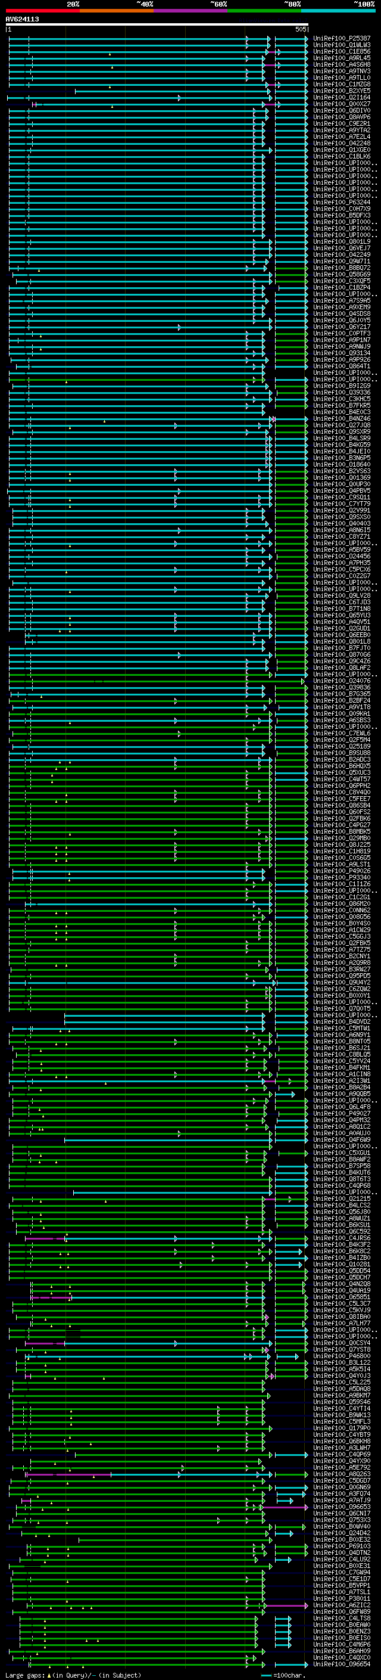Click hit label UniRef100_C7YT79
This screenshot has height=1680, width=381.
(x=342, y=504)
